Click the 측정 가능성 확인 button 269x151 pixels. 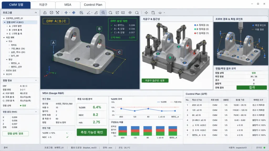(92, 132)
